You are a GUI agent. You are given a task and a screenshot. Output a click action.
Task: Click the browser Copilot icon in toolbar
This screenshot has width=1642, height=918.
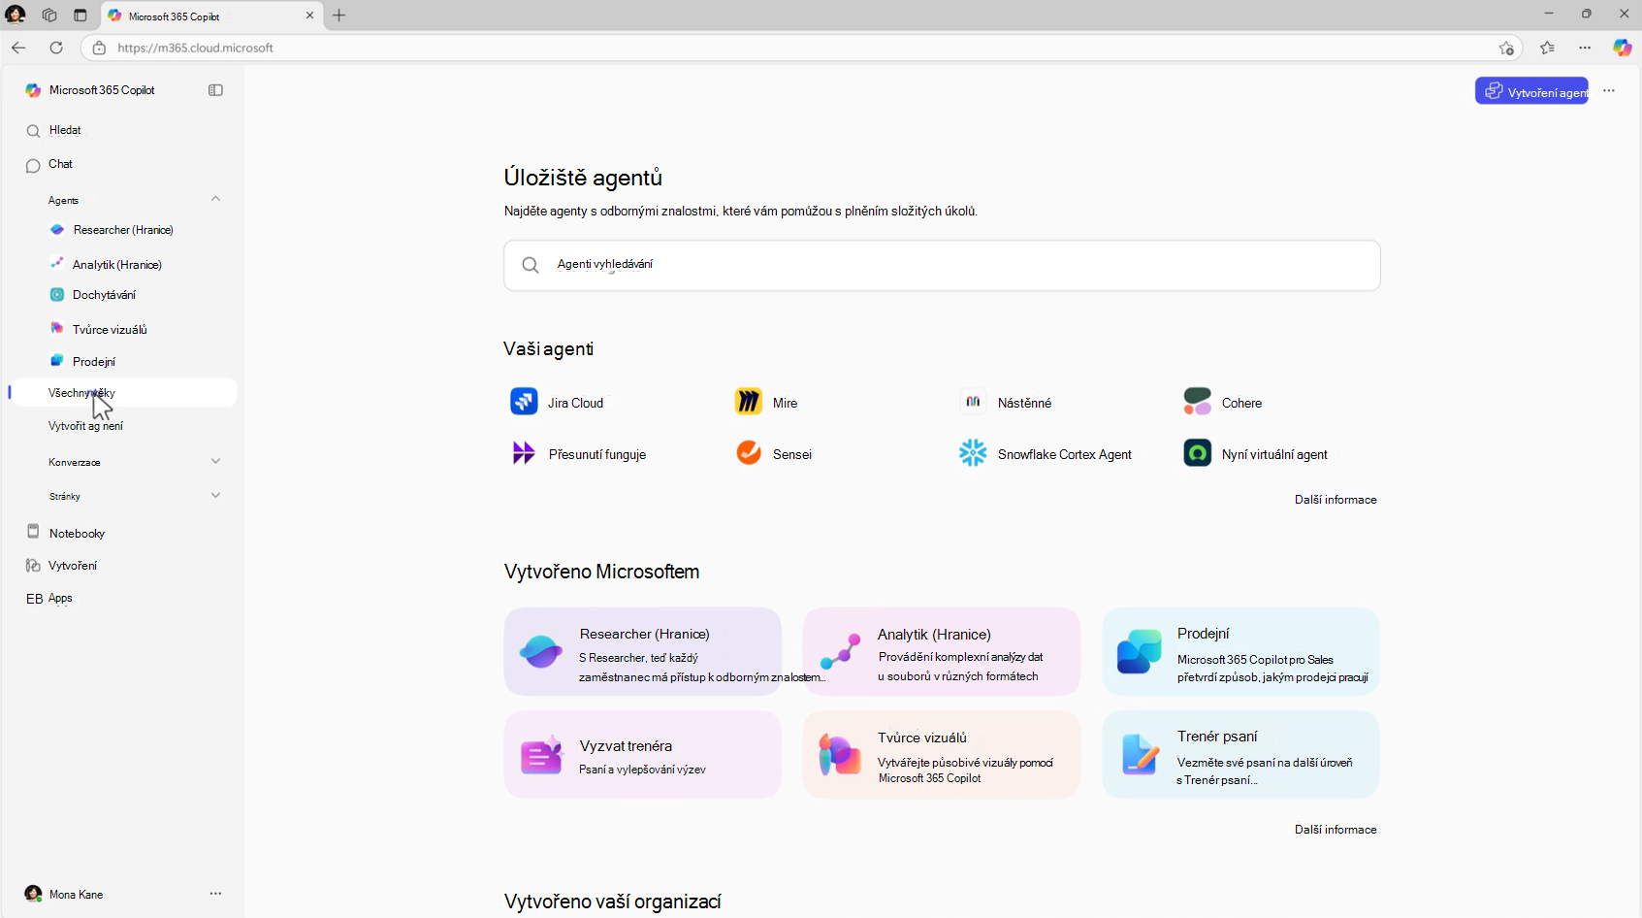click(1622, 48)
